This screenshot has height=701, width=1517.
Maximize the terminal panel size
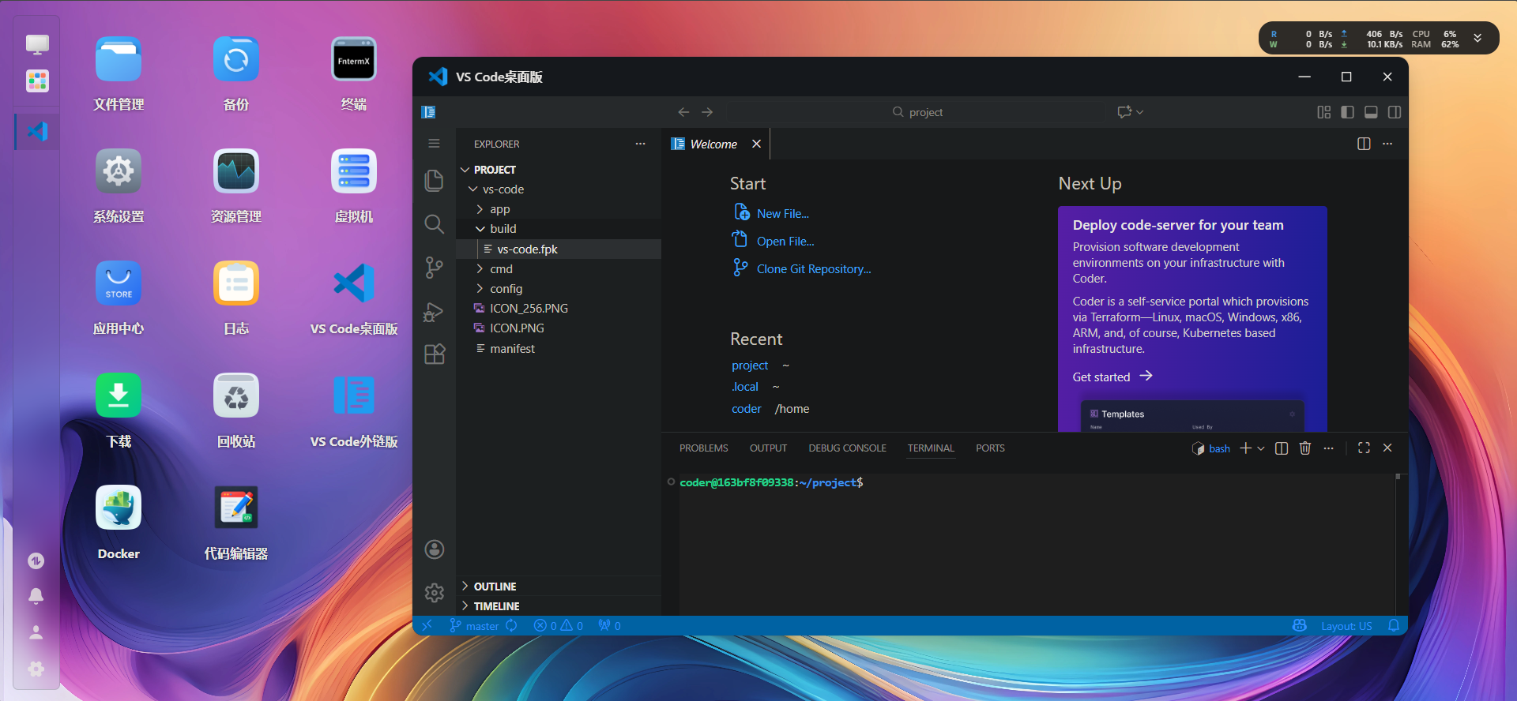click(1364, 448)
